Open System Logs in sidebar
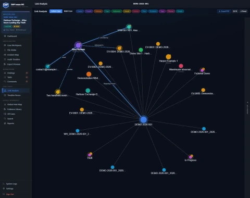The width and height of the screenshot is (250, 198). pyautogui.click(x=11, y=184)
